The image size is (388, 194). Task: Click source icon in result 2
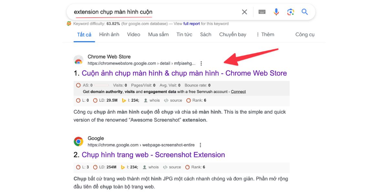[x=165, y=167]
